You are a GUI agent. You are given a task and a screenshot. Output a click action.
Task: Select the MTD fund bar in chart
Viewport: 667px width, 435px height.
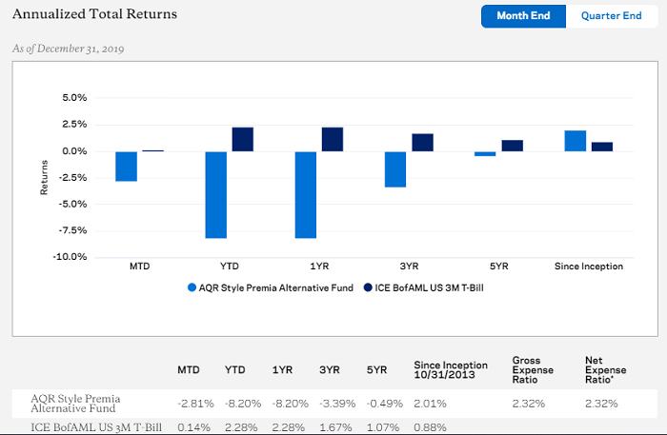(x=127, y=166)
